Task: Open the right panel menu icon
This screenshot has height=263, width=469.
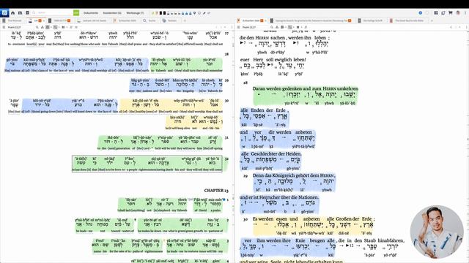Action: [239, 27]
